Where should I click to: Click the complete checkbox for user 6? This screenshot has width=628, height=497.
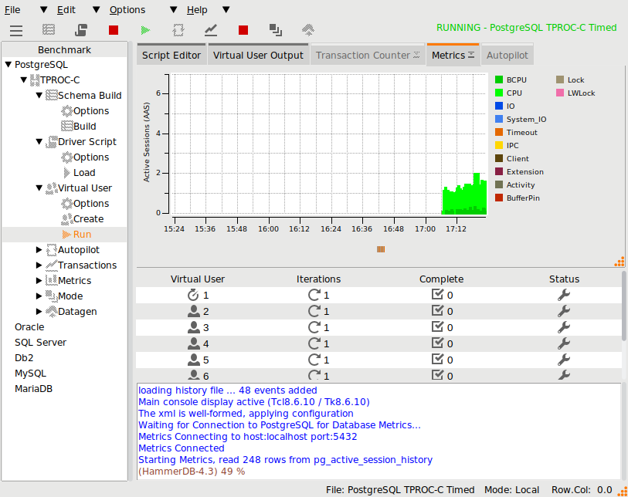coord(437,375)
